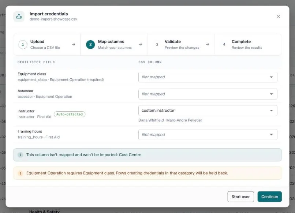Viewport: 295px width, 213px height.
Task: Click the sample values Dana Whitfield · Marc-André Pelletier
Action: pos(170,120)
